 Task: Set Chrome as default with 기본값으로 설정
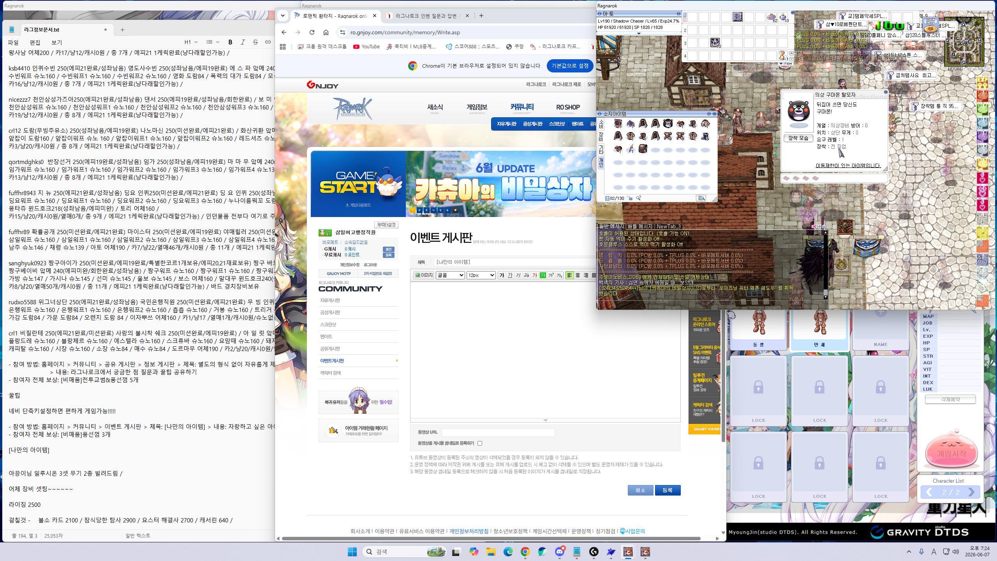click(570, 66)
